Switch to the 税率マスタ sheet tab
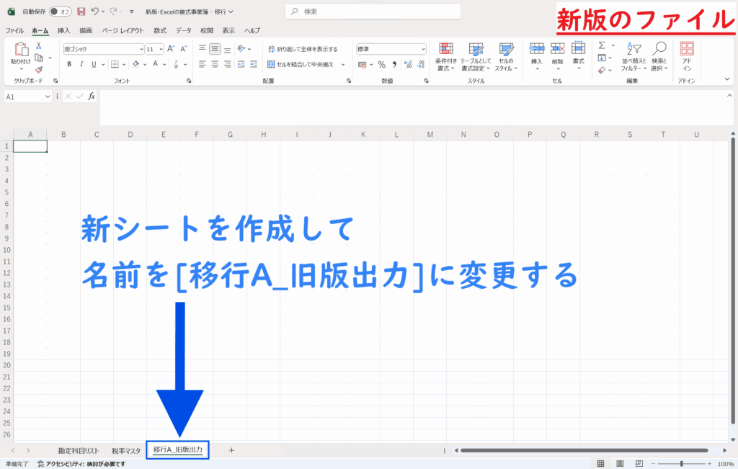The height and width of the screenshot is (469, 738). coord(125,450)
